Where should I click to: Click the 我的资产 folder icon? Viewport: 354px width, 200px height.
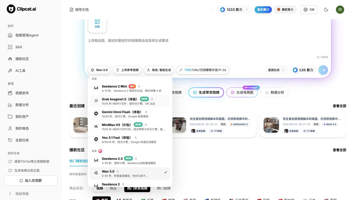(10, 117)
